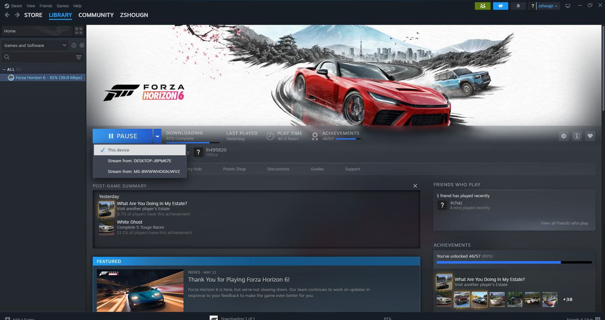Click the post-game 'What Are You Doing In My Estate?' thumbnail

pos(106,209)
